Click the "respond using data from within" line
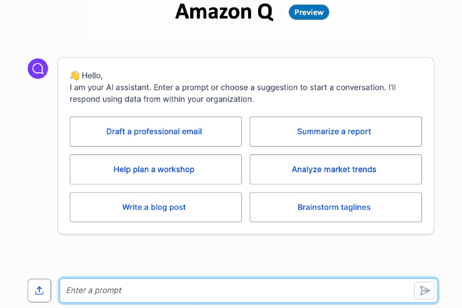This screenshot has height=308, width=462. point(162,99)
